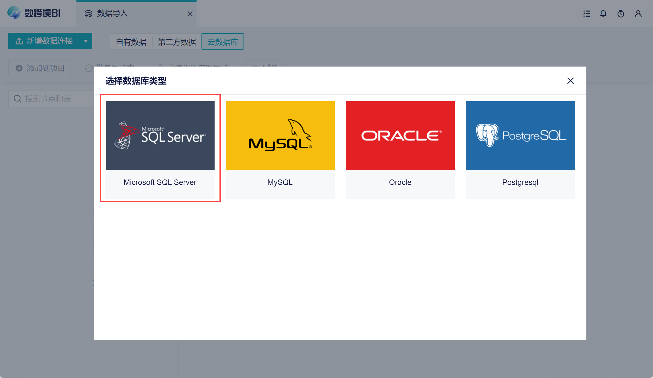Click the task list icon in header
Viewport: 653px width, 378px height.
click(586, 14)
